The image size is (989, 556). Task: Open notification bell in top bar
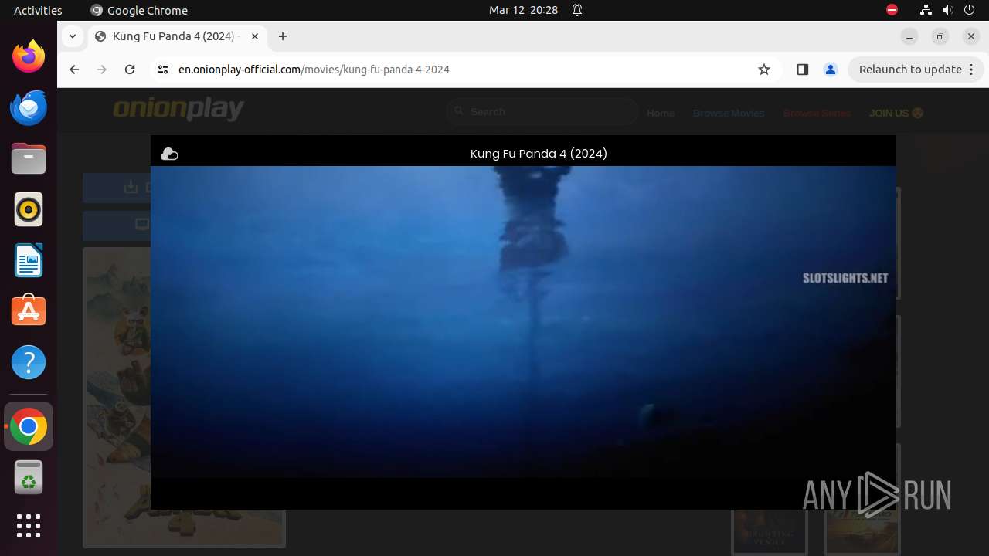click(x=577, y=10)
